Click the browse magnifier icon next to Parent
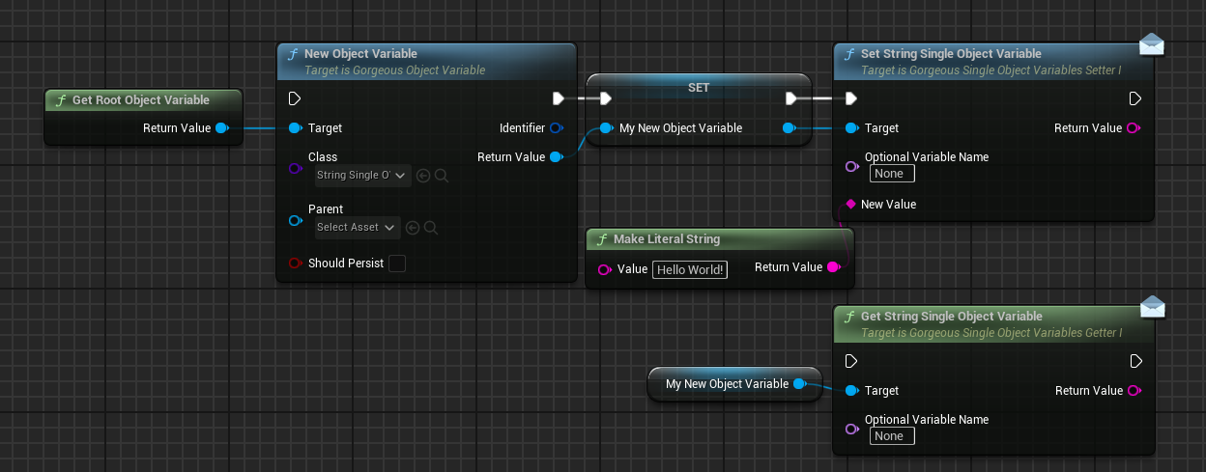Screen dimensions: 1206x472 pos(431,228)
